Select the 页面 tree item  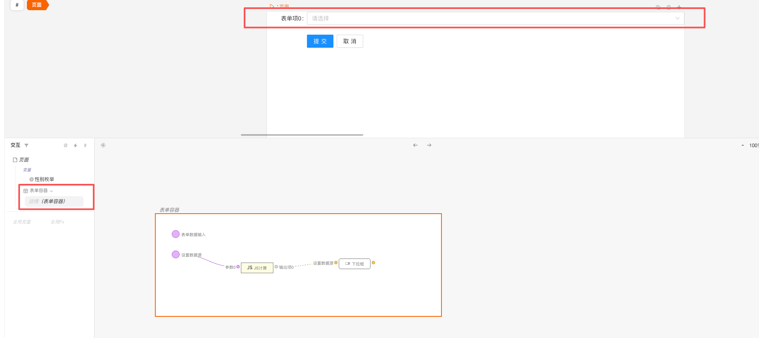point(24,160)
